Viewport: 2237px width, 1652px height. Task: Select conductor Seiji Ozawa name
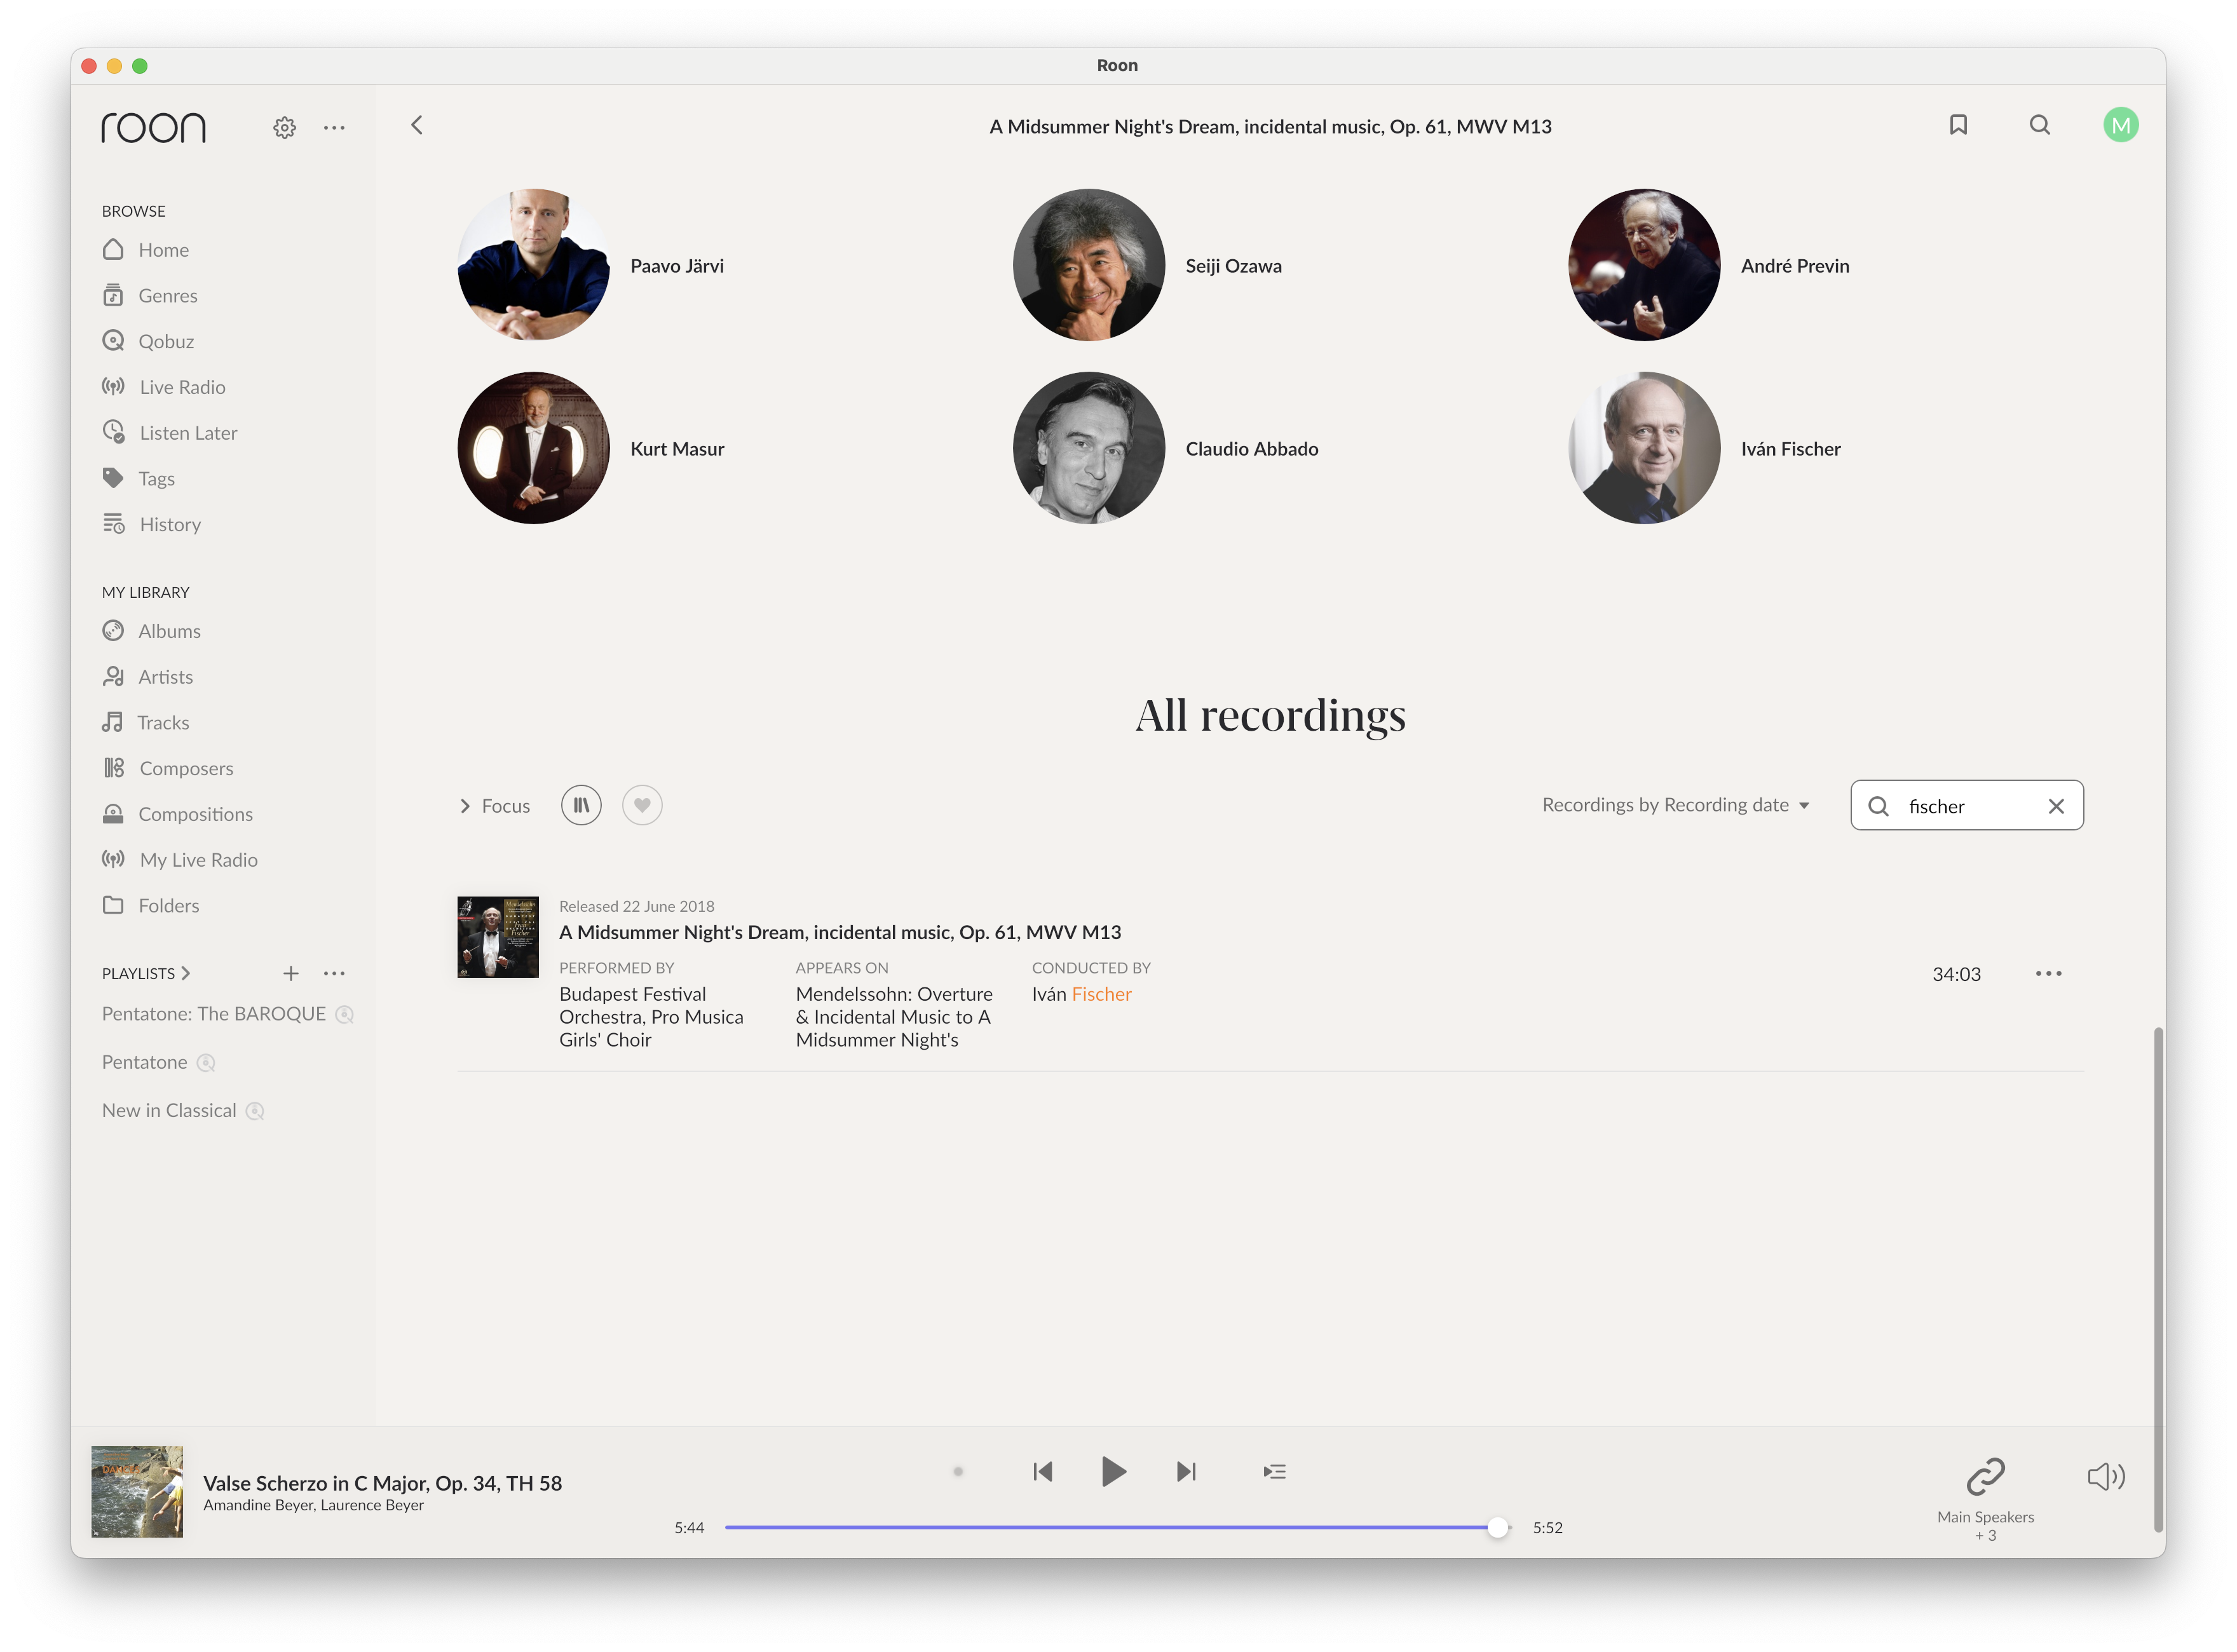(1233, 266)
